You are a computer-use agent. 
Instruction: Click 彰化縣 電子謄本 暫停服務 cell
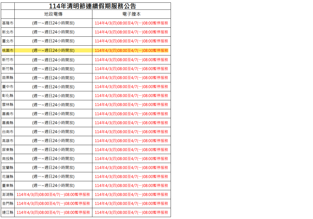pyautogui.click(x=131, y=96)
